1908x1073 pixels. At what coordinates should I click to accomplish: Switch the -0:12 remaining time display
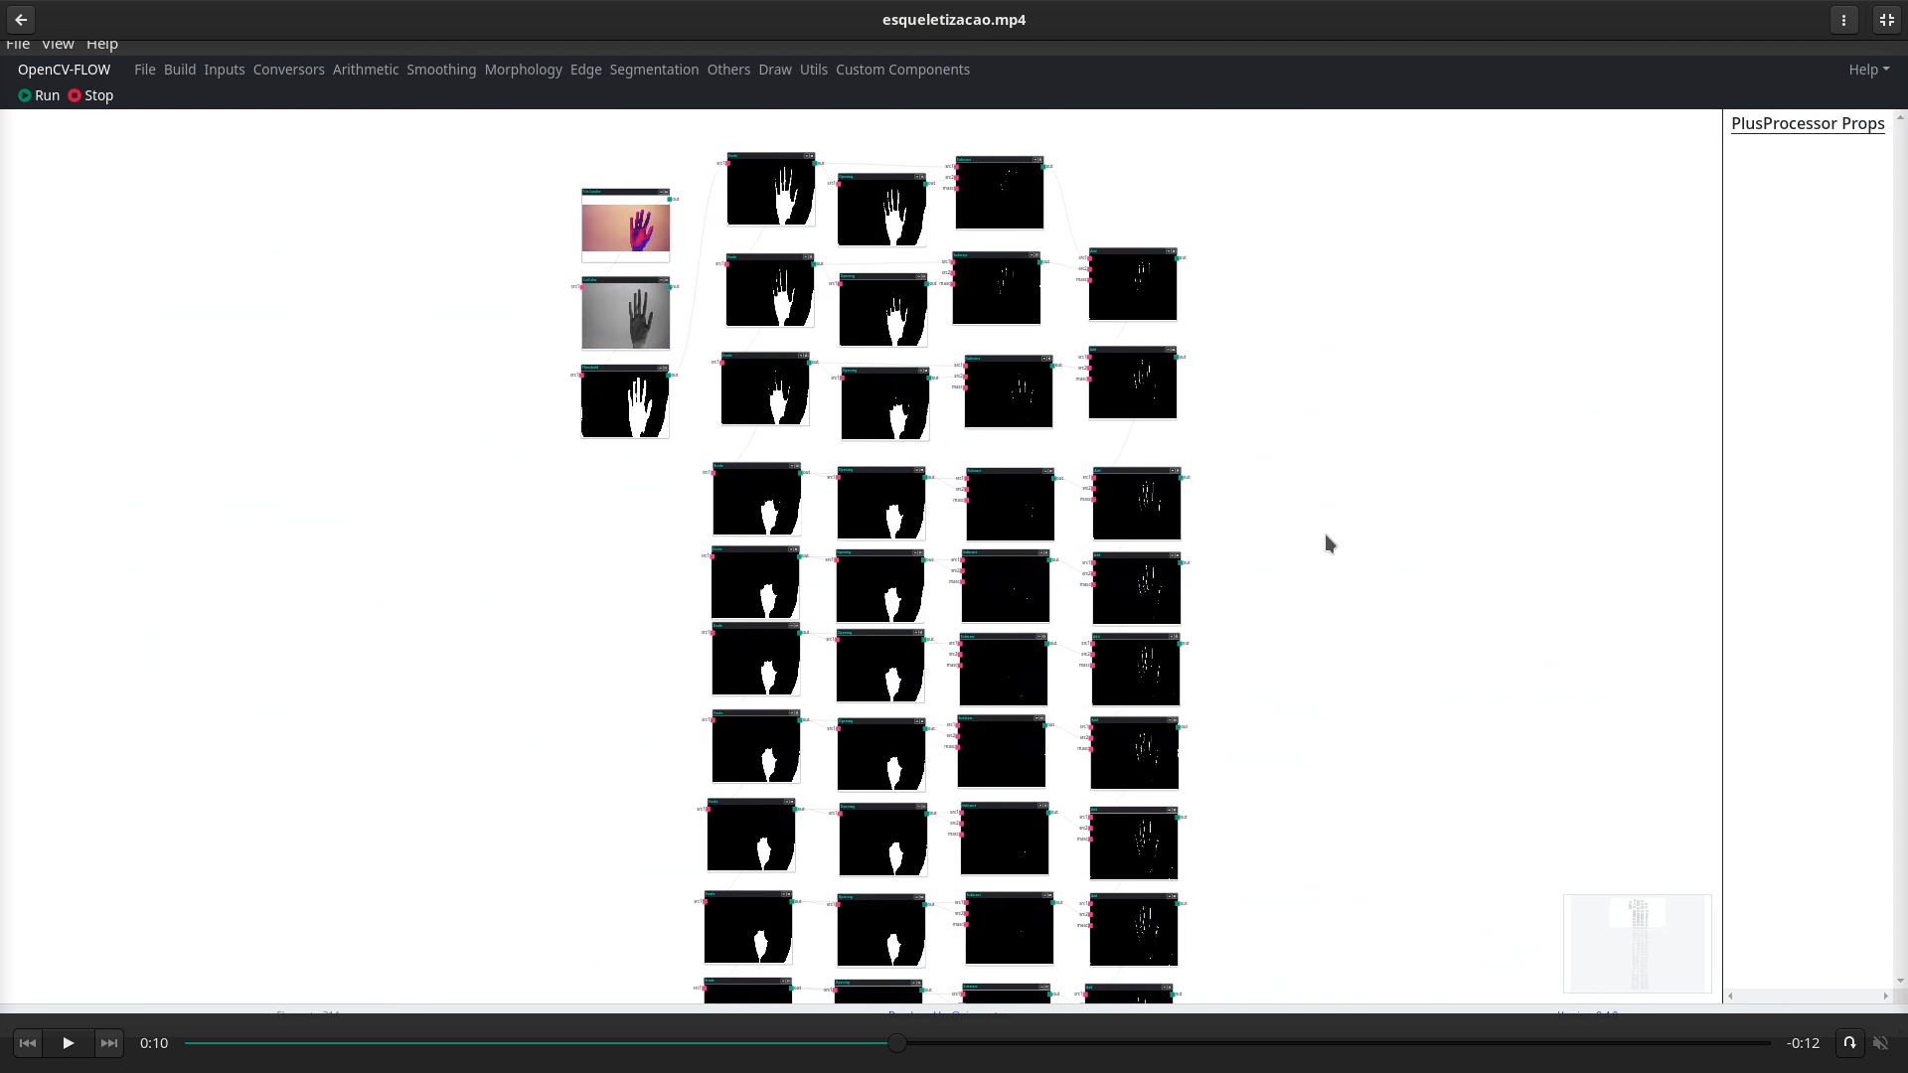(x=1803, y=1043)
